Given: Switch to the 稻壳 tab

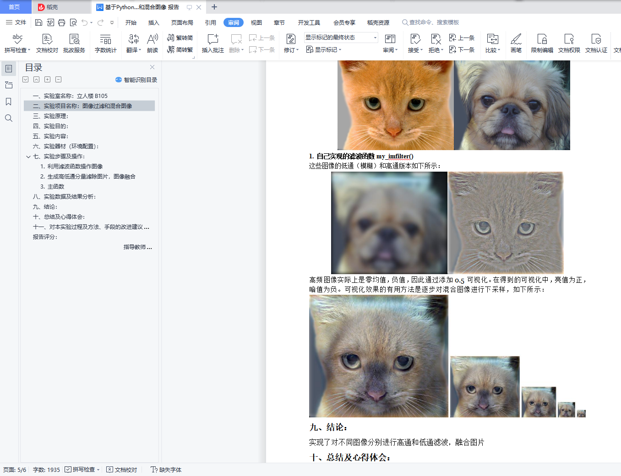Looking at the screenshot, I should [61, 7].
